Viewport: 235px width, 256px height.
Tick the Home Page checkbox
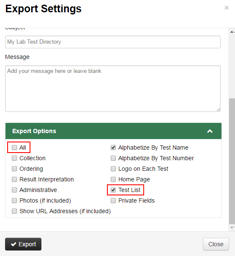click(x=113, y=179)
